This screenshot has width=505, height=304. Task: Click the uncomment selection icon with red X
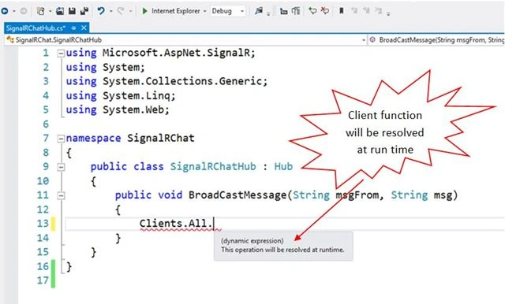pyautogui.click(x=325, y=11)
